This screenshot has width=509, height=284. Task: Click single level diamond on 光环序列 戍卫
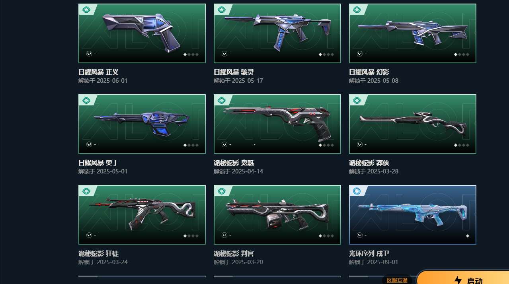click(x=468, y=236)
